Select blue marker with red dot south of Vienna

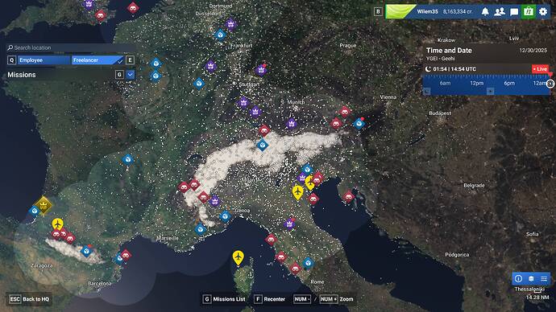pos(359,124)
